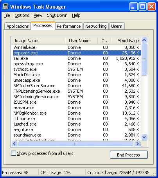
Task: Click the 1,828,912 K memory value
Action: pyautogui.click(x=127, y=58)
